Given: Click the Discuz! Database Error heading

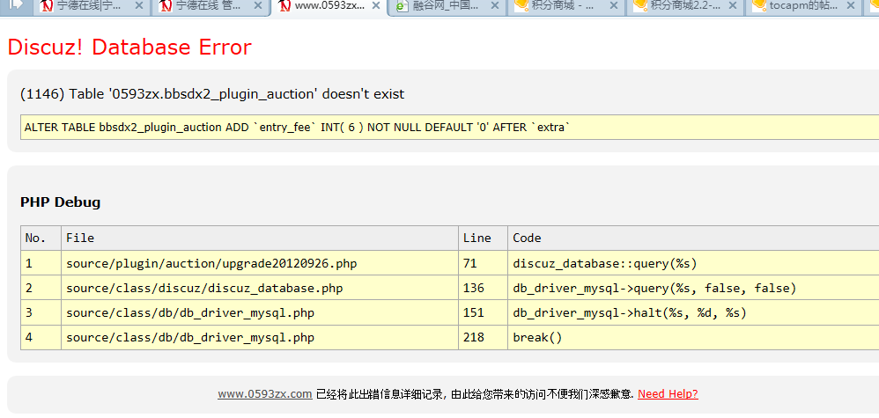Looking at the screenshot, I should [x=129, y=47].
